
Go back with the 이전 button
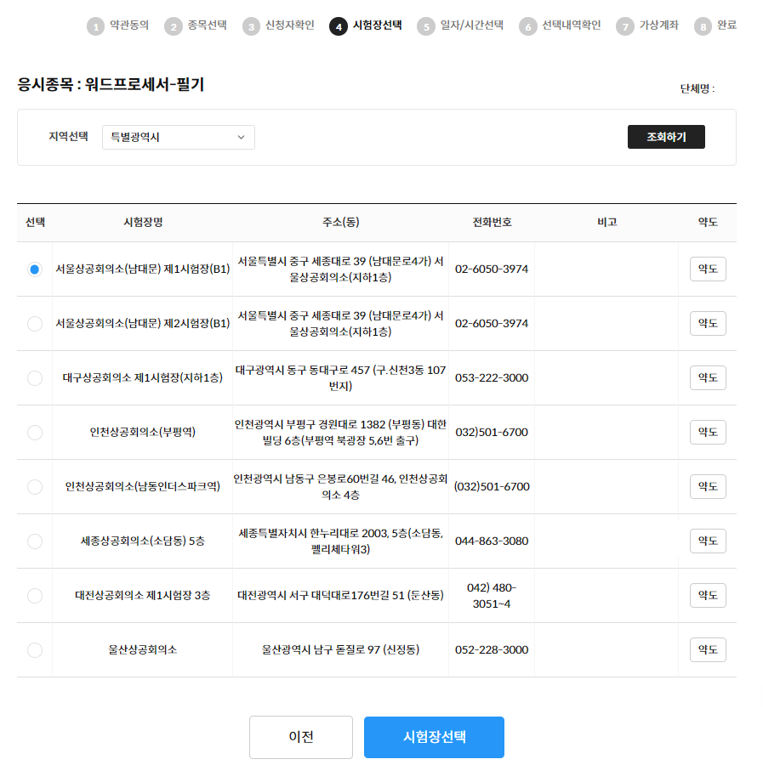[x=301, y=737]
